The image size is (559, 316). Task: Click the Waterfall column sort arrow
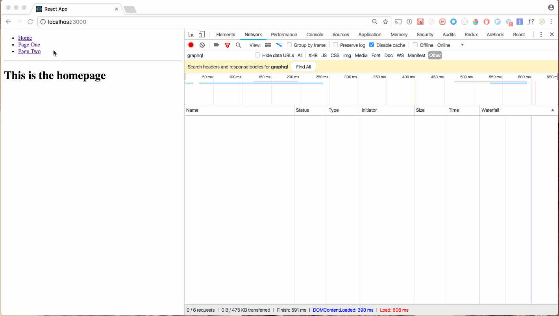click(x=553, y=110)
